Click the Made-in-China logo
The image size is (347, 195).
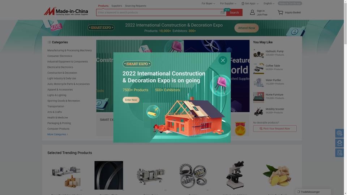tap(66, 11)
